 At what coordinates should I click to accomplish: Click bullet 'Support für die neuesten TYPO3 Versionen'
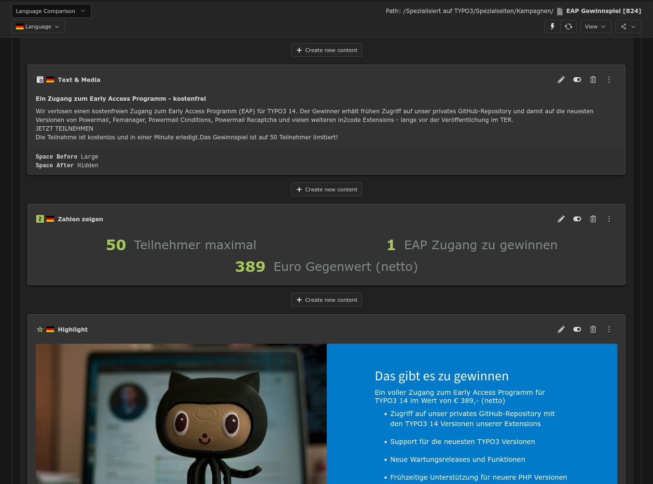462,442
